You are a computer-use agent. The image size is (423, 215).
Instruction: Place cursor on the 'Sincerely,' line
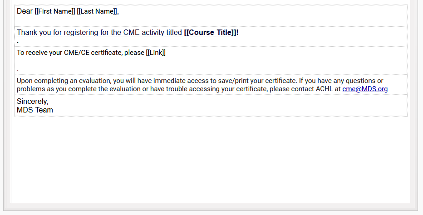point(32,102)
